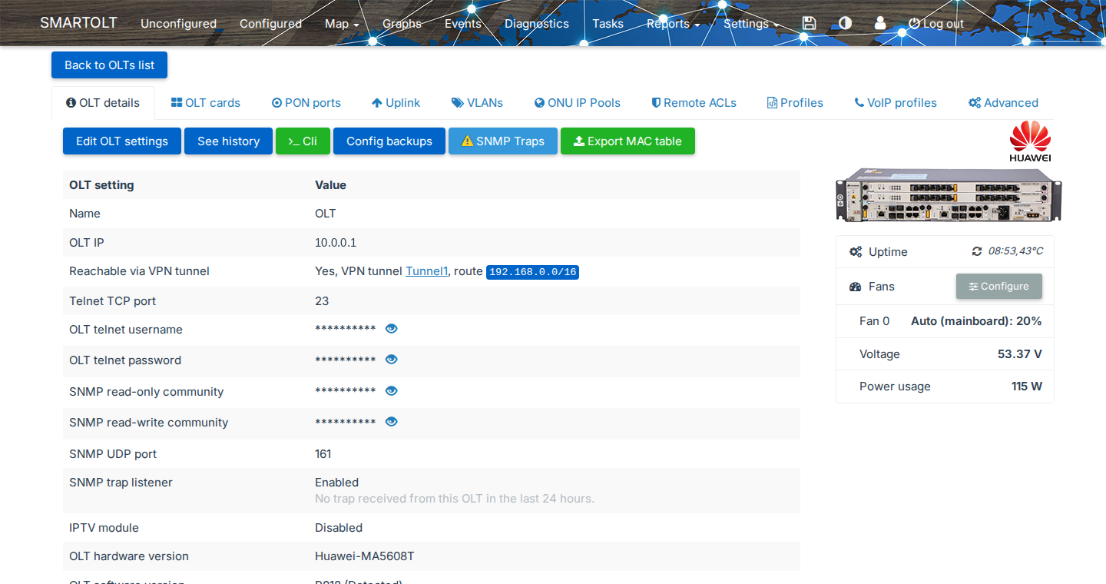The image size is (1106, 584).
Task: Open user profile icon
Action: point(880,23)
